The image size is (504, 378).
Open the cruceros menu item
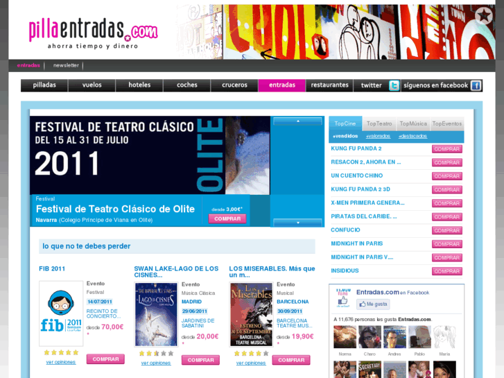[x=234, y=85]
